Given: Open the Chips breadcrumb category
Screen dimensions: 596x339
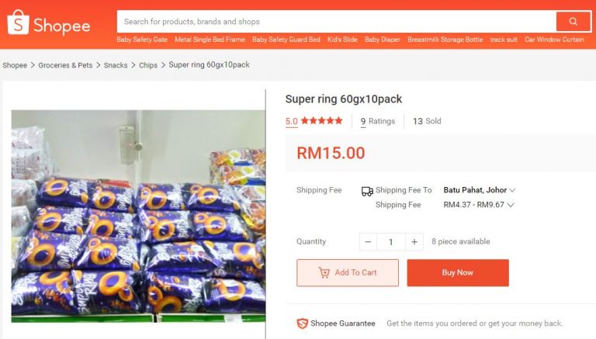Looking at the screenshot, I should coord(147,65).
